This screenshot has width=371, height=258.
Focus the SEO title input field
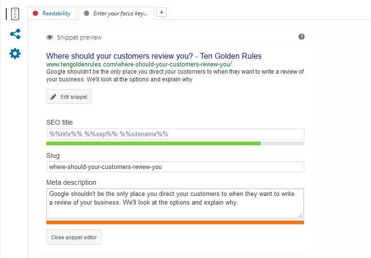click(x=175, y=134)
